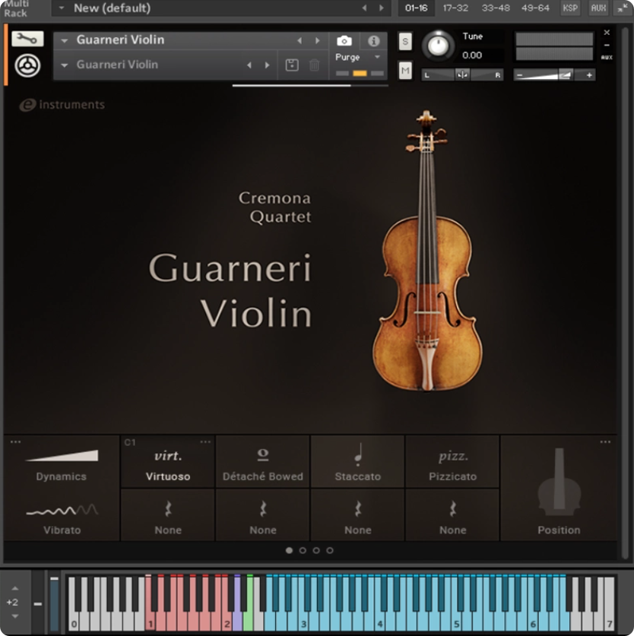
Task: Click None slot under Pizzicato
Action: click(452, 515)
